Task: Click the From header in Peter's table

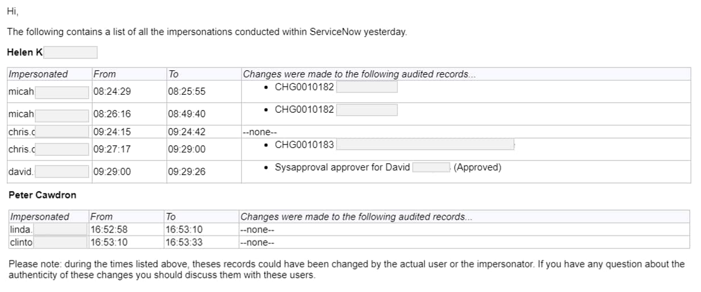Action: pyautogui.click(x=102, y=217)
